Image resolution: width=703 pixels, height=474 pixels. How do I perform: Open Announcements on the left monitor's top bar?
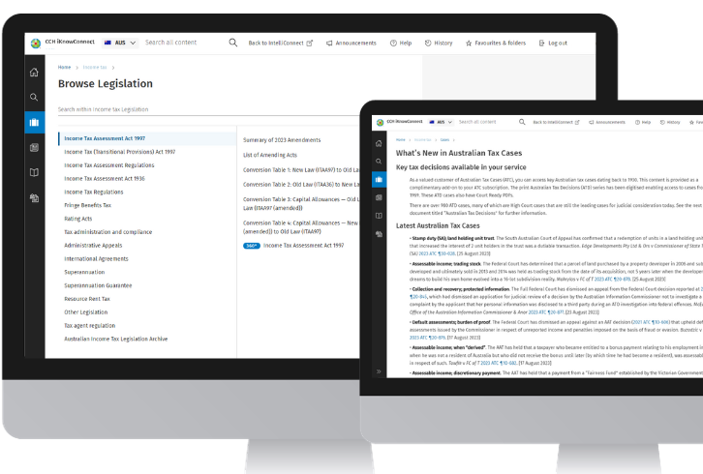[x=351, y=44]
